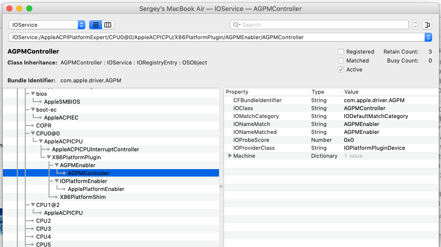Click the search magnifier icon
The image size is (441, 247).
point(236,25)
